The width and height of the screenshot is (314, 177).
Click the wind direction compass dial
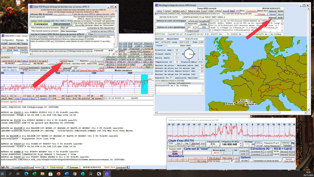pos(189,54)
